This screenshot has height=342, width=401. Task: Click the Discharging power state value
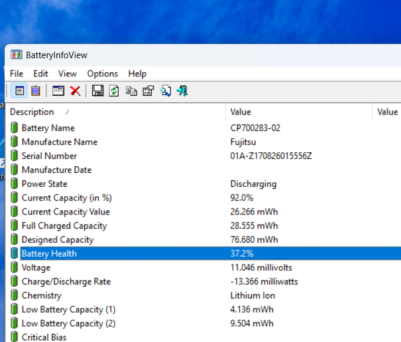point(253,184)
